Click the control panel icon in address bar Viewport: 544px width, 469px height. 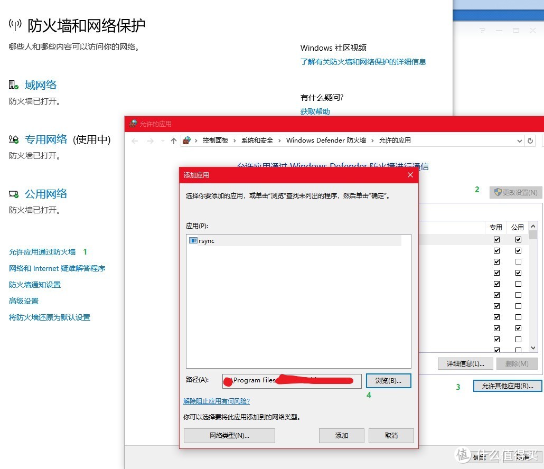(x=186, y=140)
